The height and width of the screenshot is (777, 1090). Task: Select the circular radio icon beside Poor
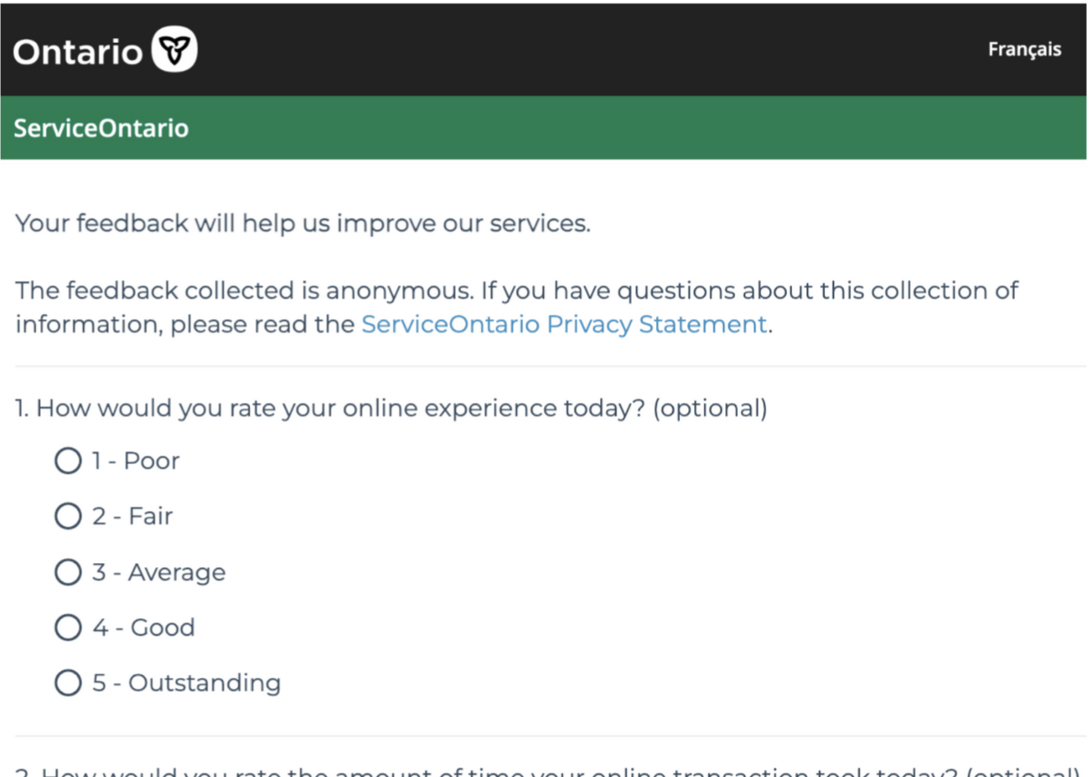pos(68,461)
